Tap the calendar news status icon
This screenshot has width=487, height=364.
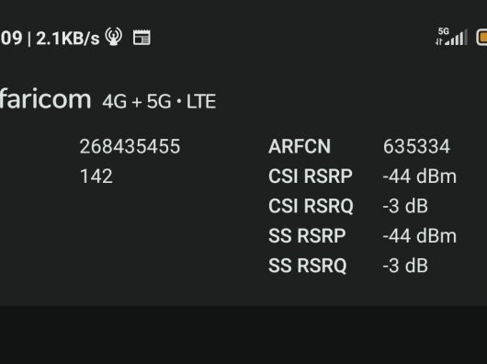[142, 38]
